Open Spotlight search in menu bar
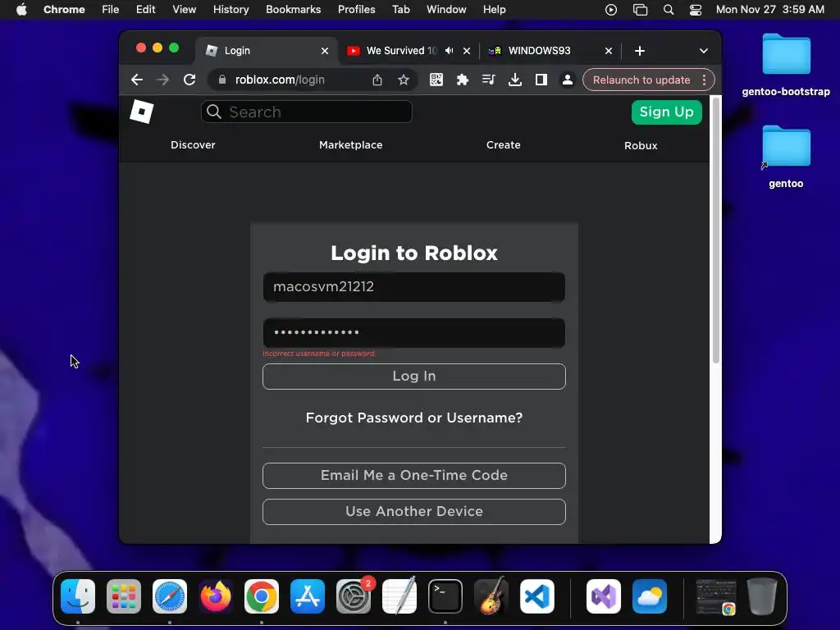Image resolution: width=840 pixels, height=630 pixels. coord(668,10)
